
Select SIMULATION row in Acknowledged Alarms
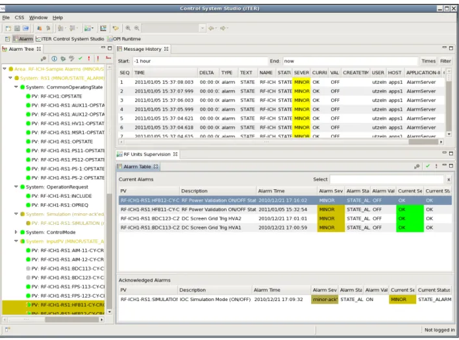click(285, 299)
